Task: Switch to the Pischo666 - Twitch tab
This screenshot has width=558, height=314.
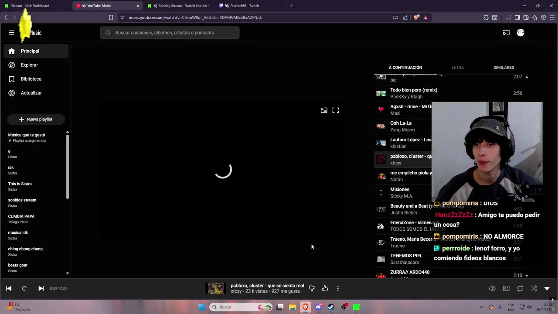Action: coord(251,6)
